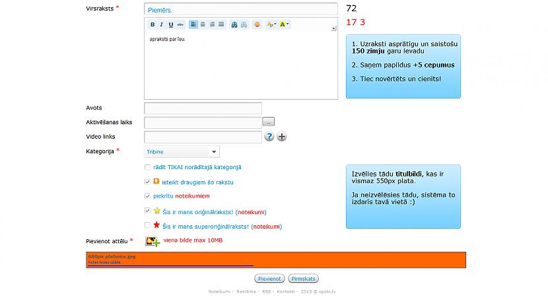Align text right in editor

(x=212, y=24)
